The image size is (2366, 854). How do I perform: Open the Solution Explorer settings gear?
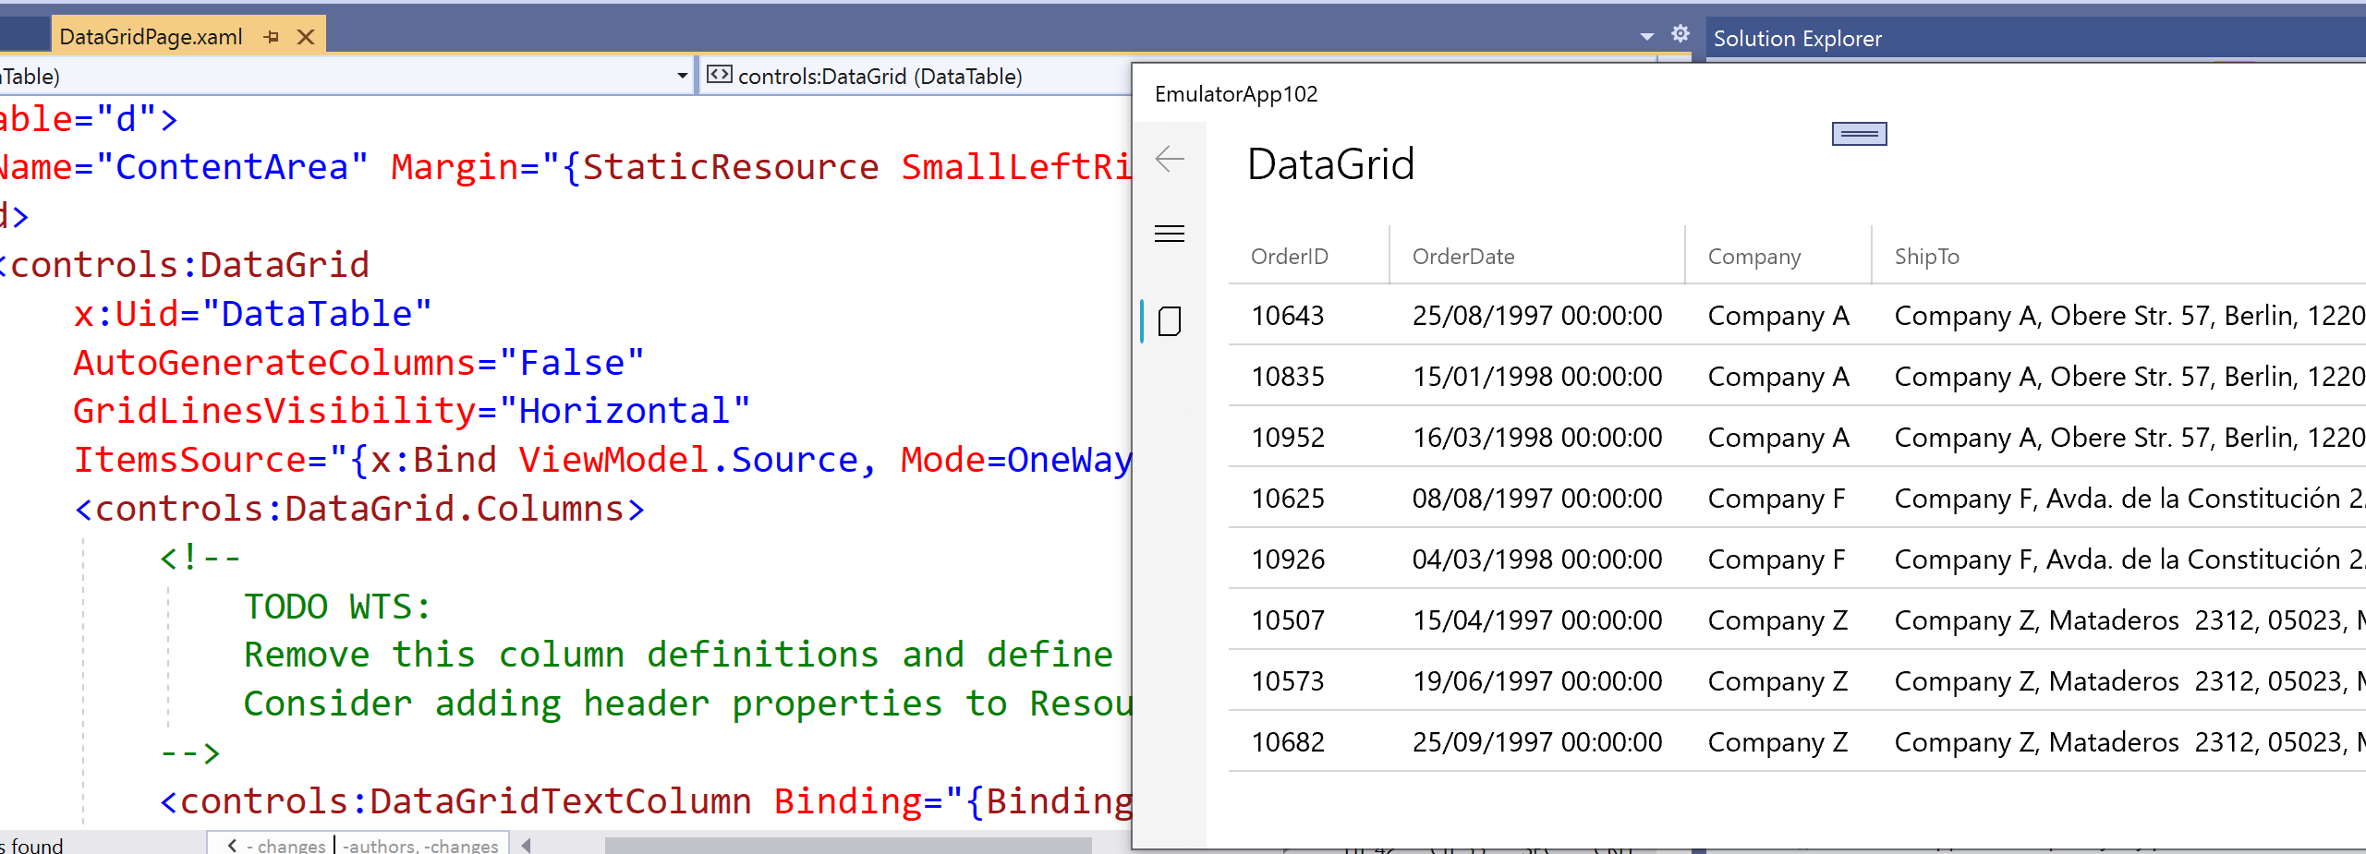[x=1680, y=33]
